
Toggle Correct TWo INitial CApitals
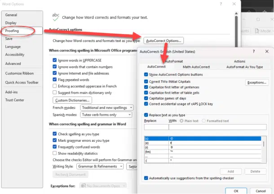(x=146, y=81)
